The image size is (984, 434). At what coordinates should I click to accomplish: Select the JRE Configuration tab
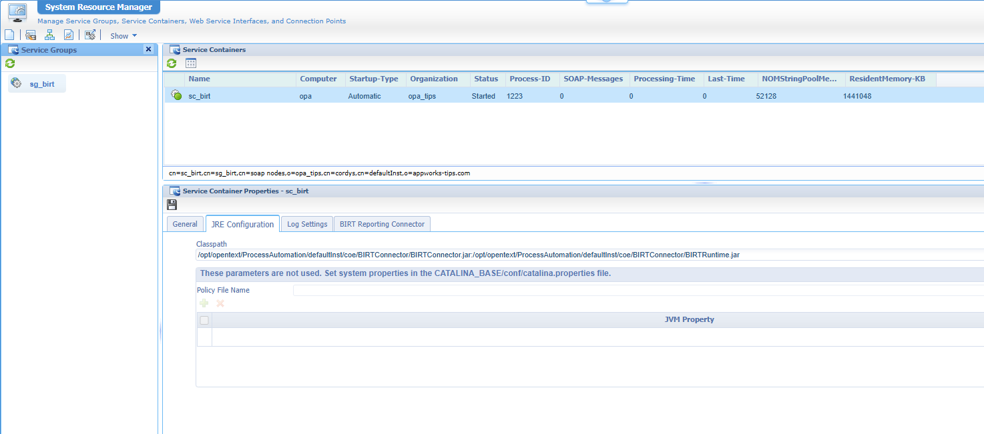click(242, 224)
